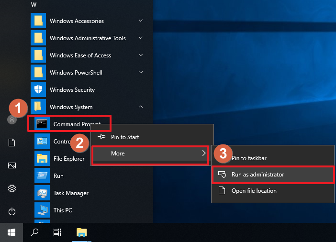Expand Windows PowerShell folder chevron

(x=141, y=73)
